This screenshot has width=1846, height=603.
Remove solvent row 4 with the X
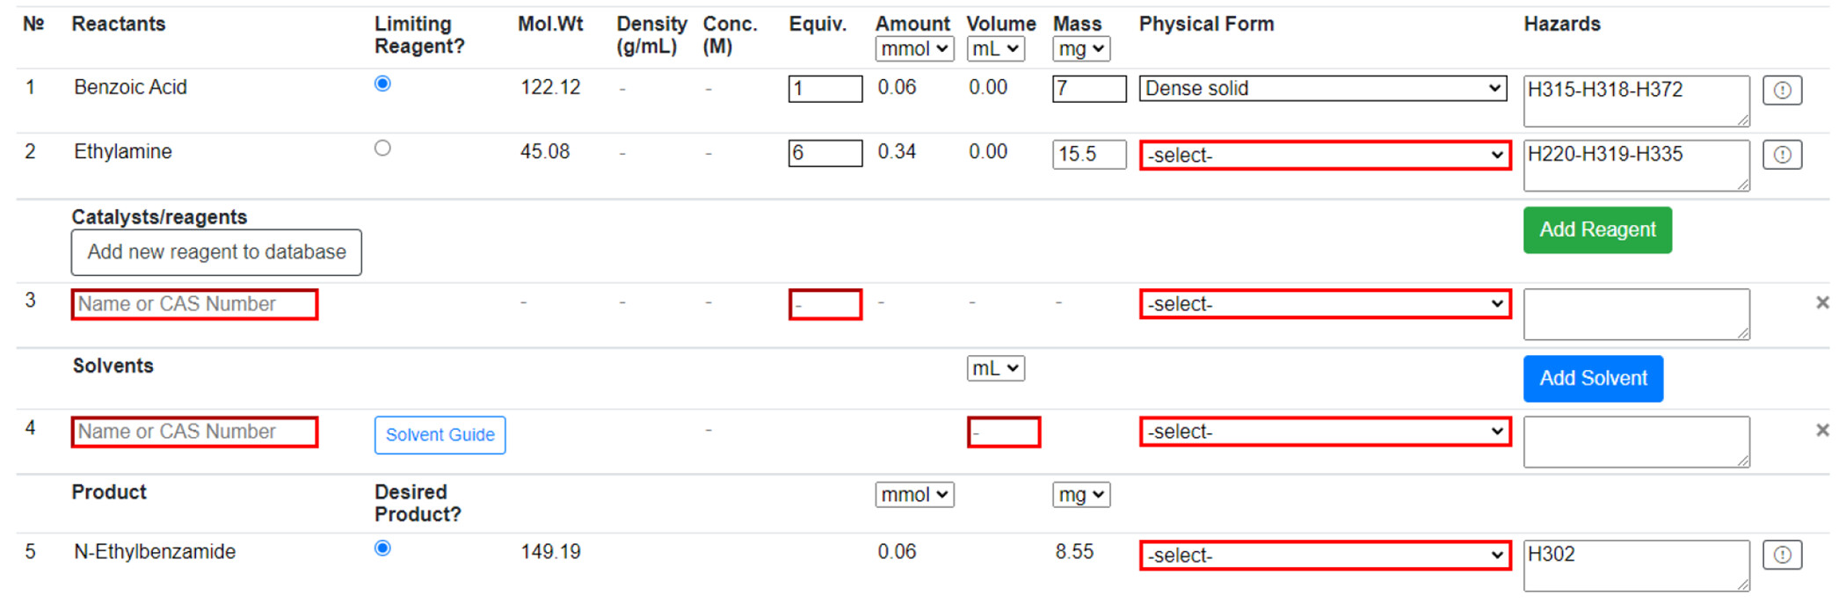1822,430
